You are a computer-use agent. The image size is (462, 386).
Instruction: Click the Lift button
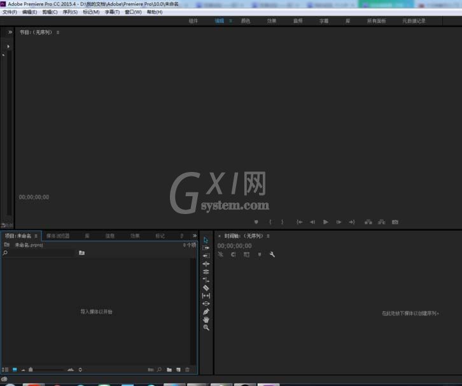coord(368,222)
